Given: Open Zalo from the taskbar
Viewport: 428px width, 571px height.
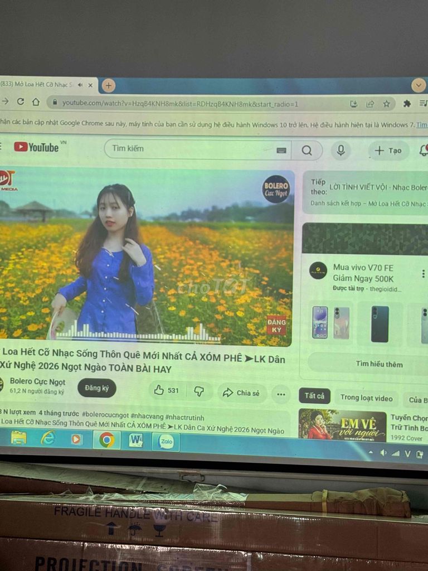Looking at the screenshot, I should (166, 442).
